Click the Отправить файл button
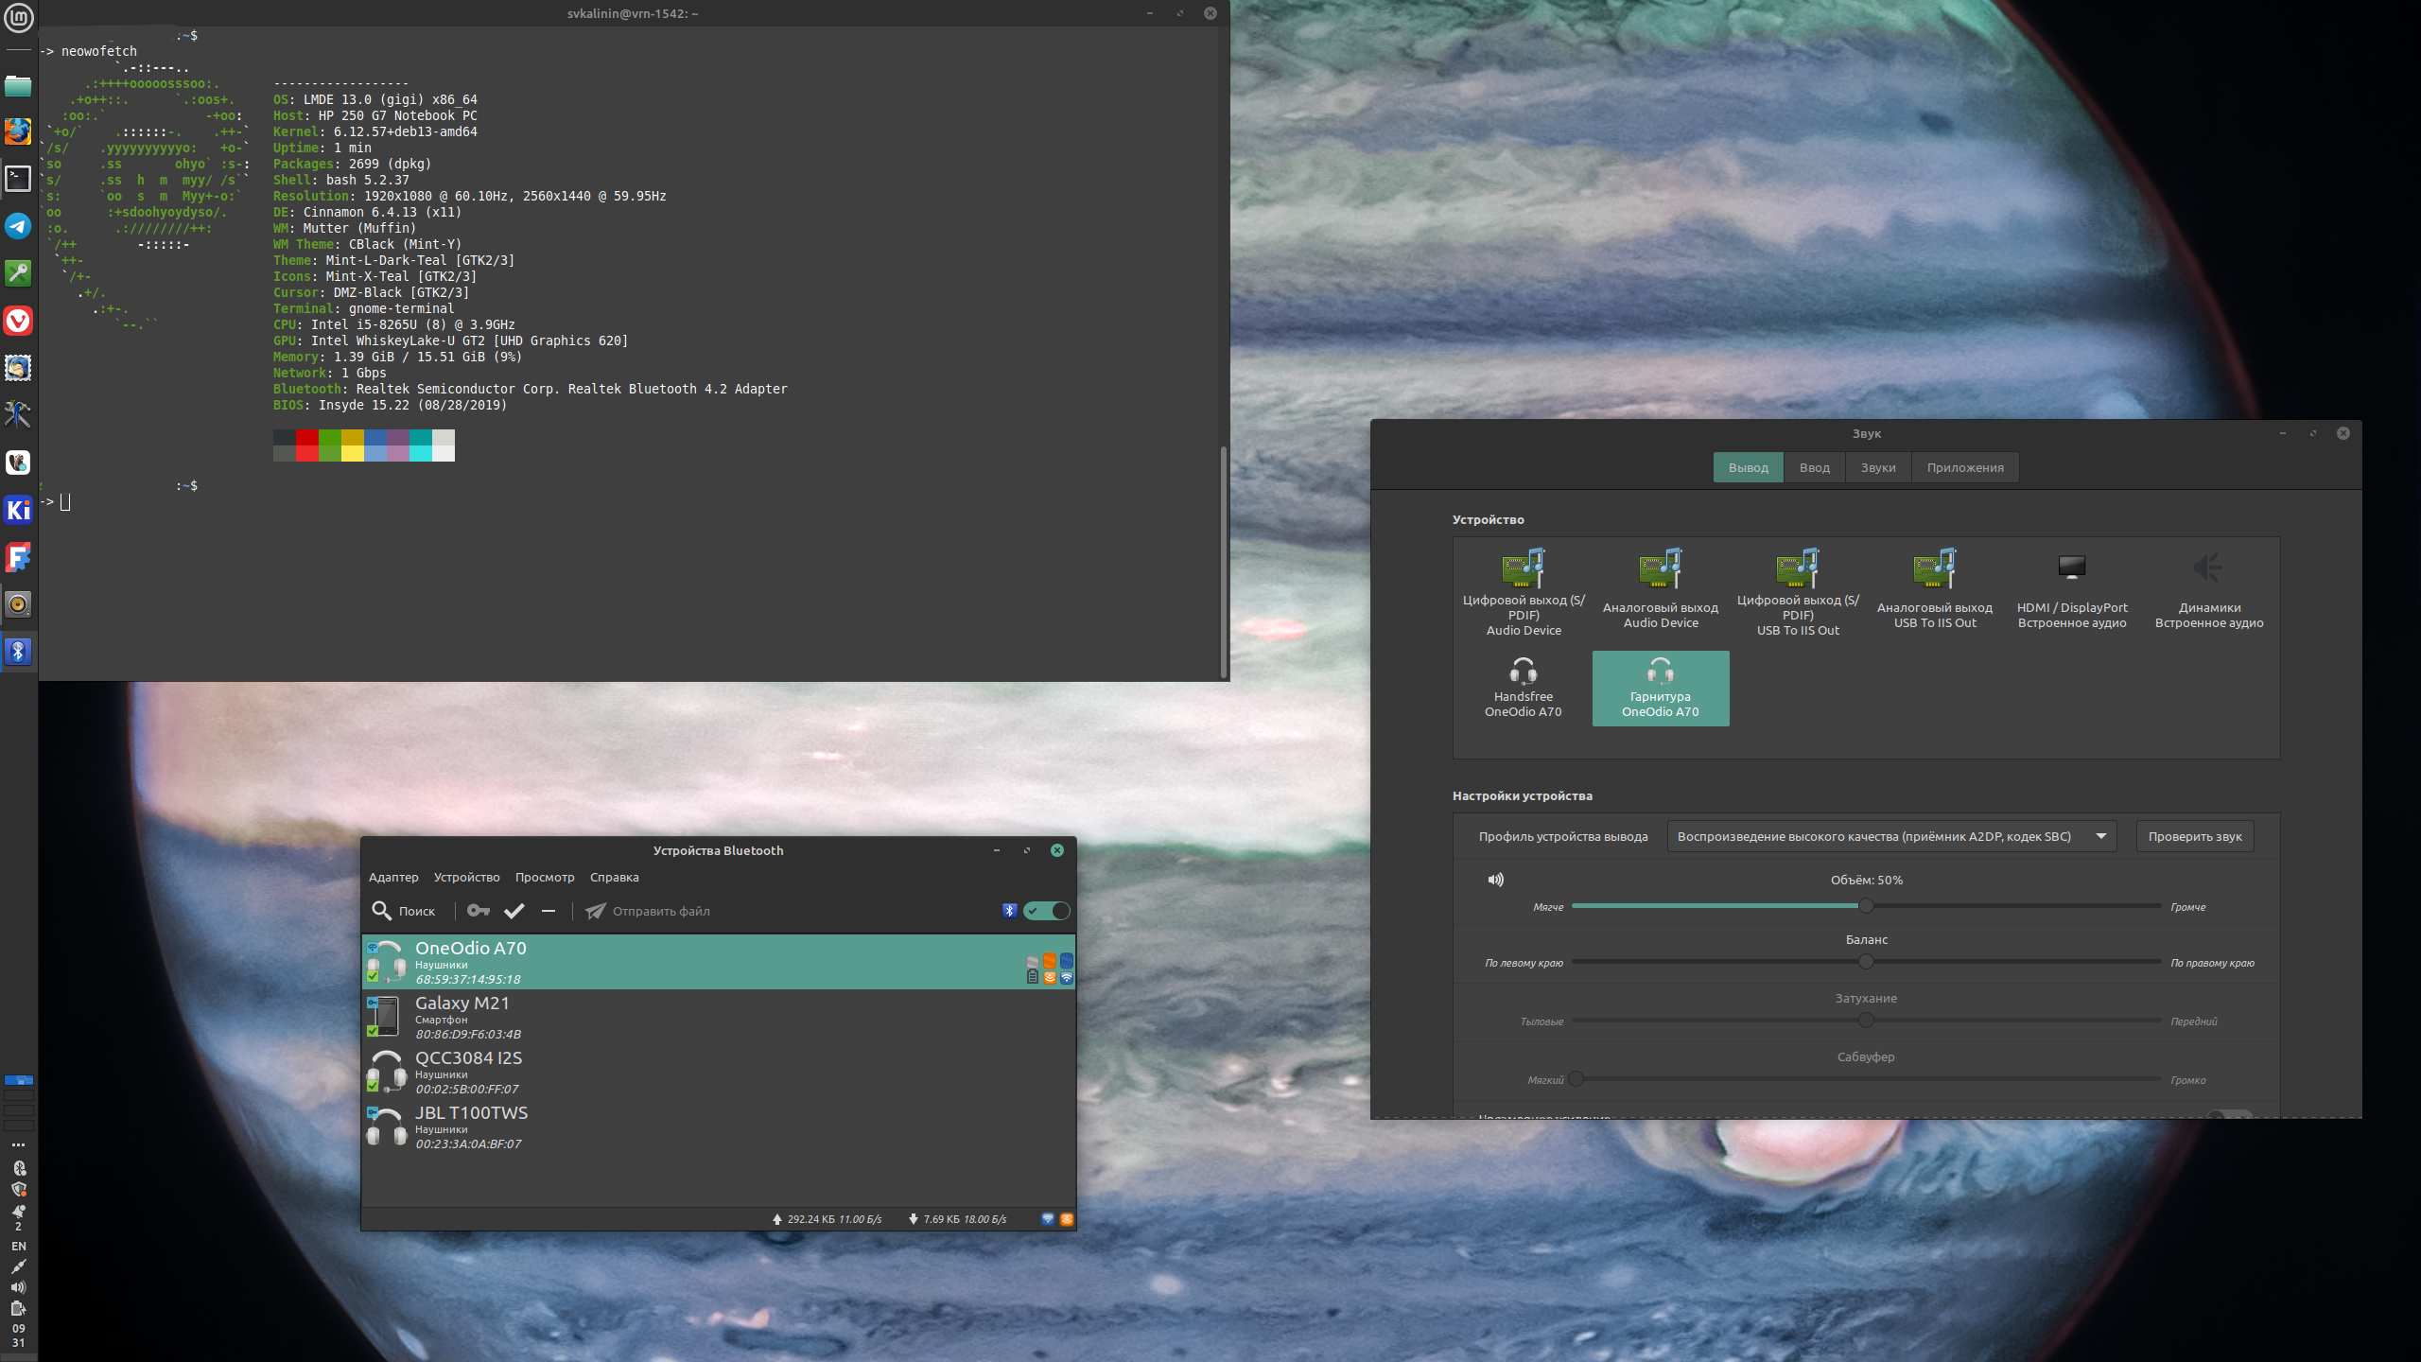This screenshot has width=2421, height=1362. click(648, 911)
